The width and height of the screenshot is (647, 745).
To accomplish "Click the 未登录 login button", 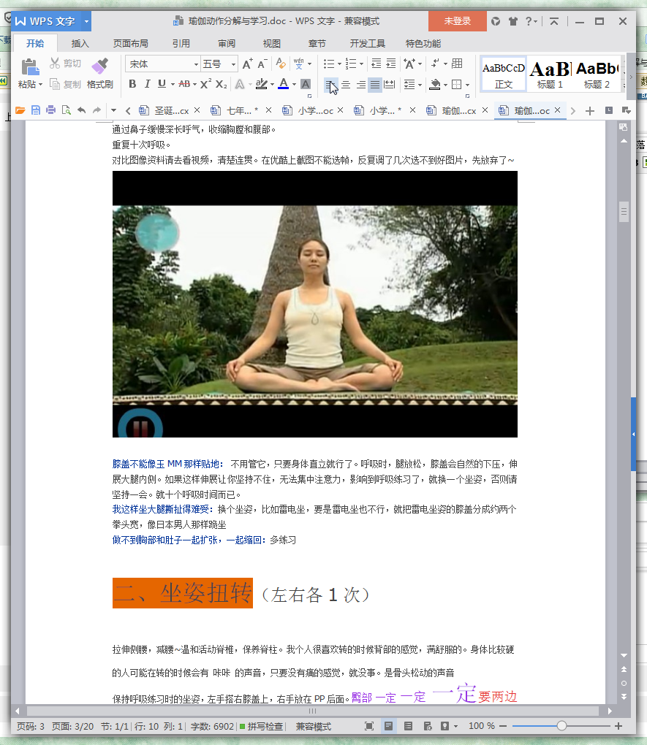I will tap(457, 21).
